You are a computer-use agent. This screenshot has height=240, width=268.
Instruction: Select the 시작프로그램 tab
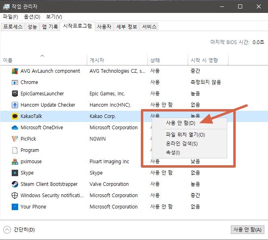(77, 26)
